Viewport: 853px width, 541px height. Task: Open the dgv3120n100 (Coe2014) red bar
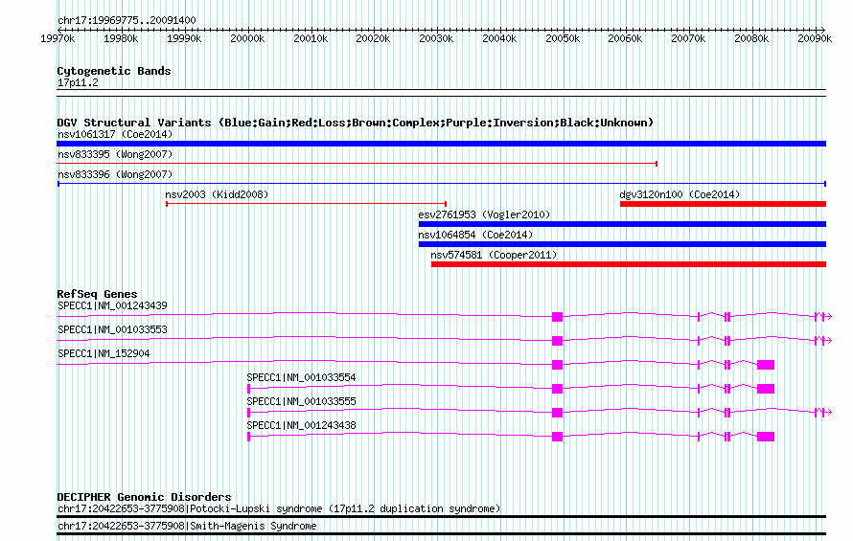click(x=723, y=204)
